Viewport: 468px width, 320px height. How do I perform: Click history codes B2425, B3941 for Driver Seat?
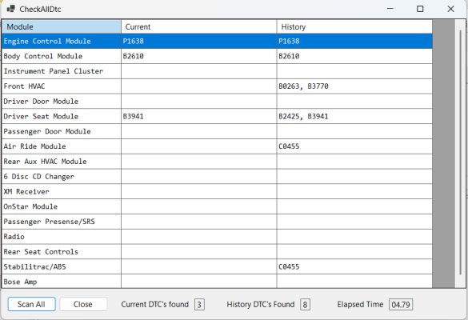(x=303, y=116)
